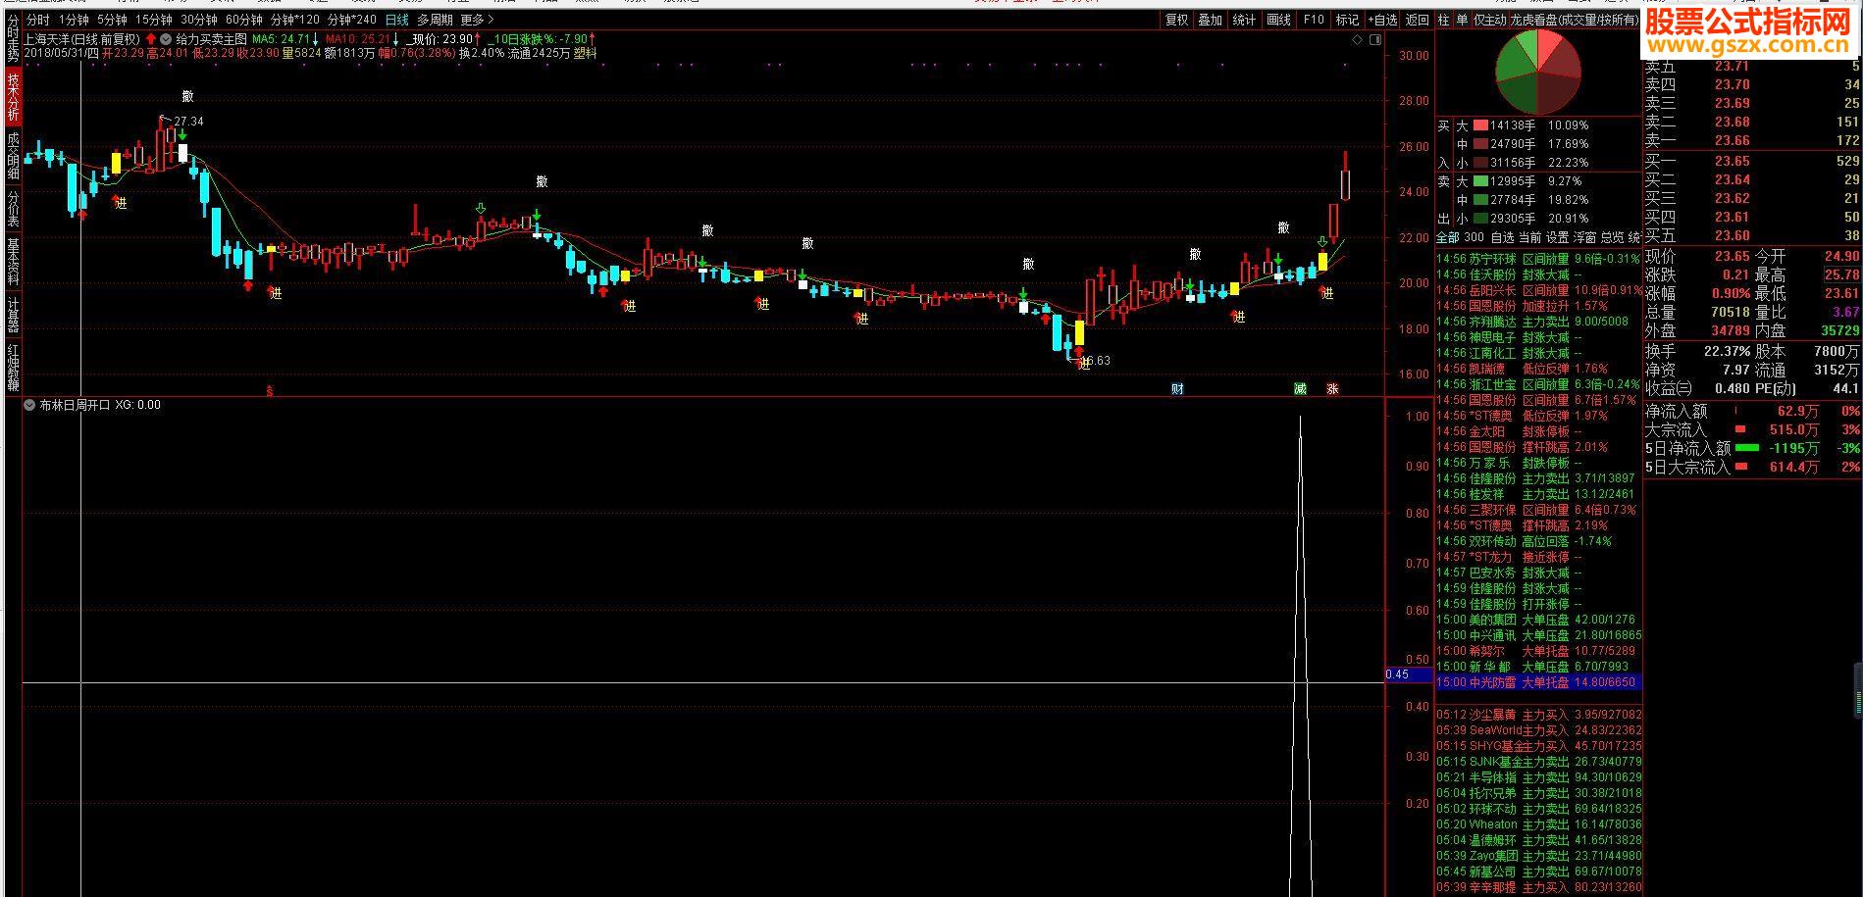Open the 基本资料 sidebar tab
1863x897 pixels.
(13, 264)
